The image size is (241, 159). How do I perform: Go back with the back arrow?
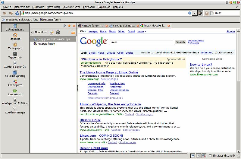tap(4, 13)
